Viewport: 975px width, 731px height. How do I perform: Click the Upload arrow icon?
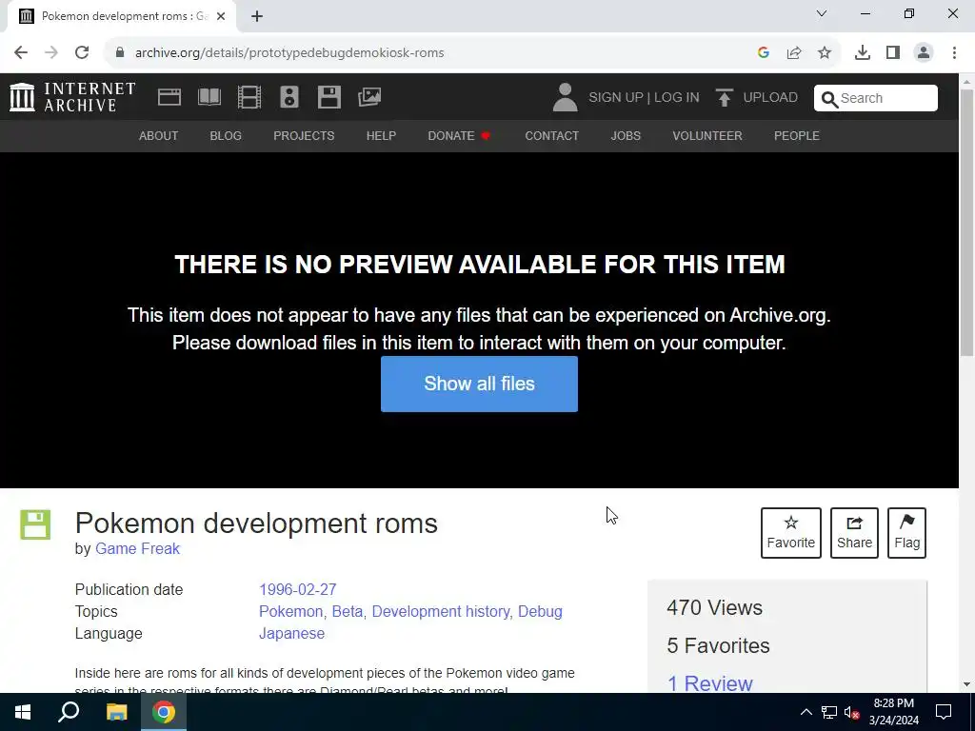point(724,98)
